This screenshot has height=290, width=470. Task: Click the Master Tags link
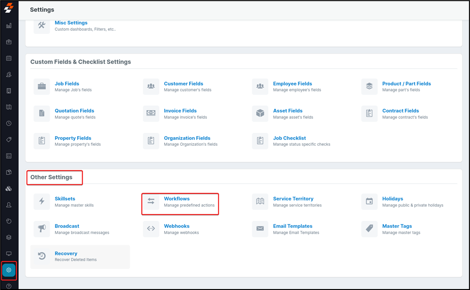[397, 226]
